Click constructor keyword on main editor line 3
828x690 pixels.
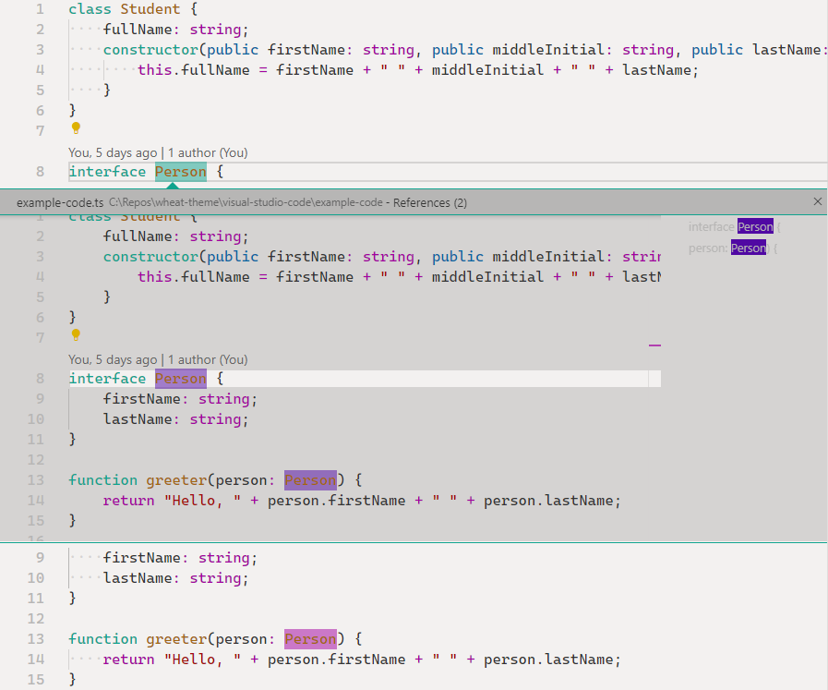click(150, 50)
